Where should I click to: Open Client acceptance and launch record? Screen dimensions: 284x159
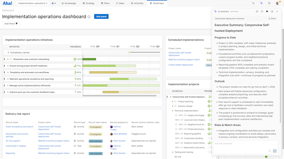coord(20,127)
